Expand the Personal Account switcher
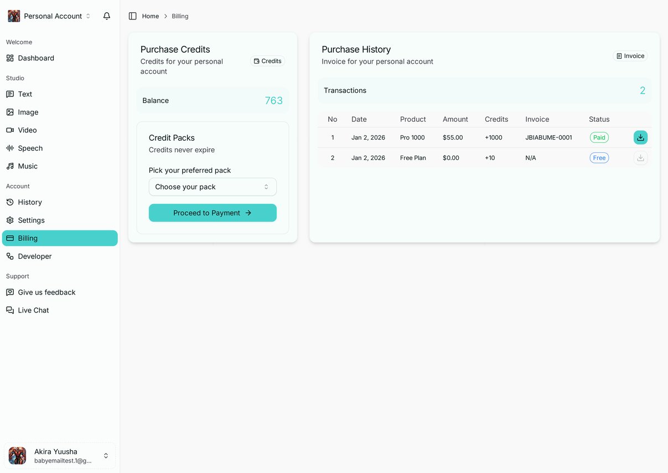 pyautogui.click(x=53, y=16)
